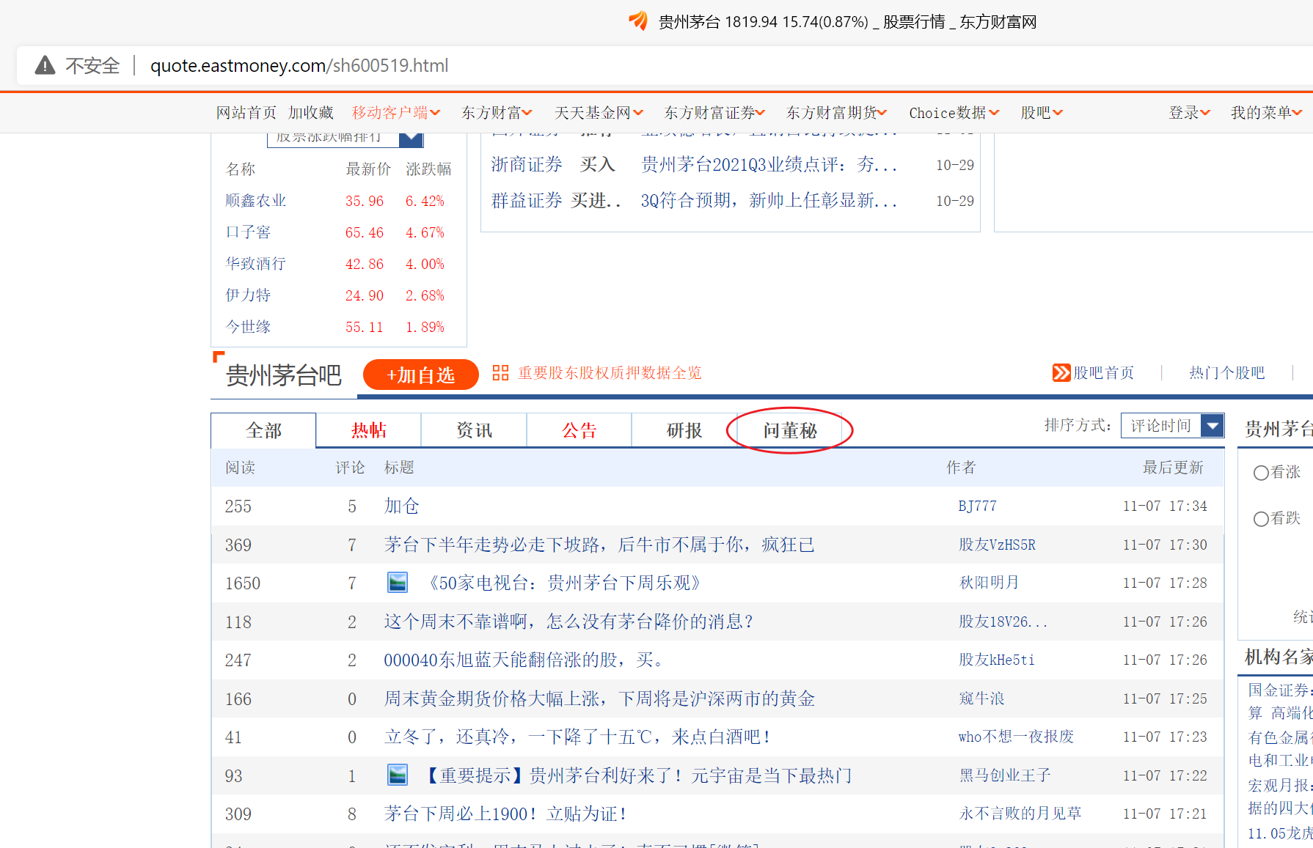View author BJ777's profile
The image size is (1313, 848).
pyautogui.click(x=977, y=506)
